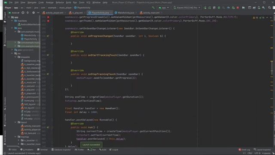Screen dimensions: 275x155
Task: Open the Xiaomi POCO device selector dropdown
Action: pyautogui.click(x=186, y=8)
